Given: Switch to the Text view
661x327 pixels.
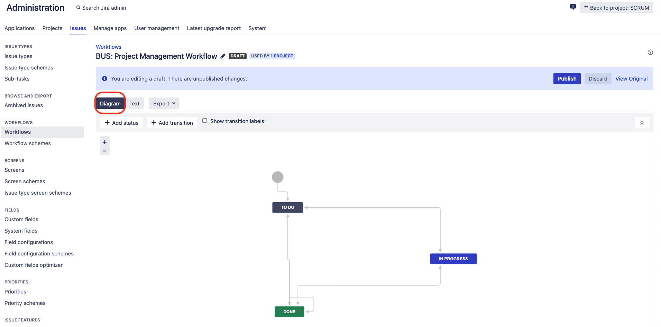Looking at the screenshot, I should 135,103.
